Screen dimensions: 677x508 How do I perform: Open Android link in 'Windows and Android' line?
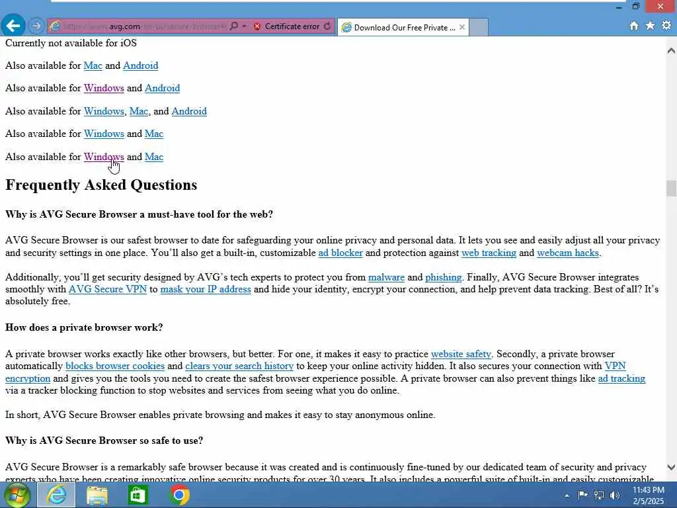click(163, 88)
